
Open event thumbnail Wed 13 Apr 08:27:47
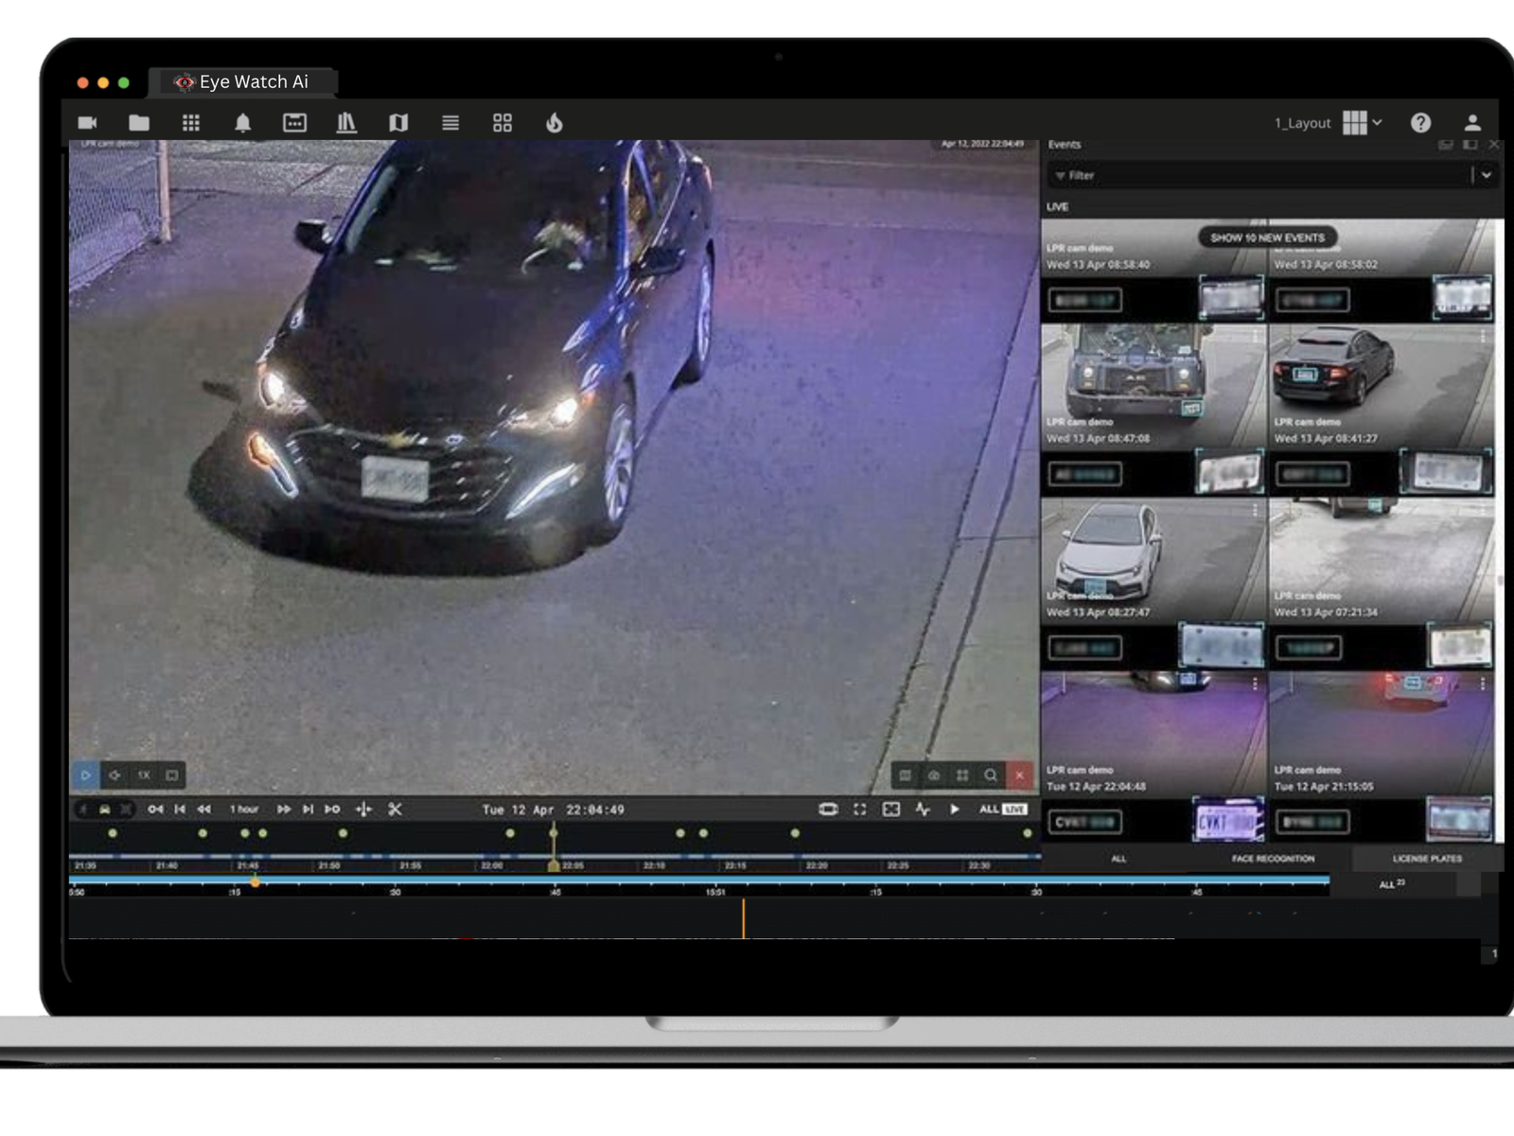(1153, 560)
